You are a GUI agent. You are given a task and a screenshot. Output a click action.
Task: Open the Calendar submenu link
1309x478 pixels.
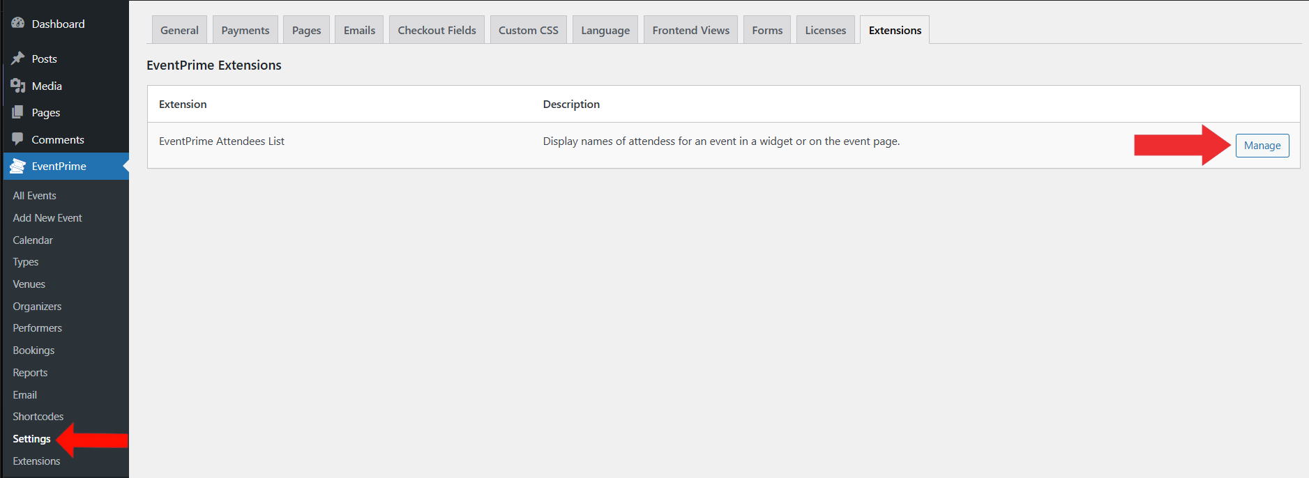33,240
